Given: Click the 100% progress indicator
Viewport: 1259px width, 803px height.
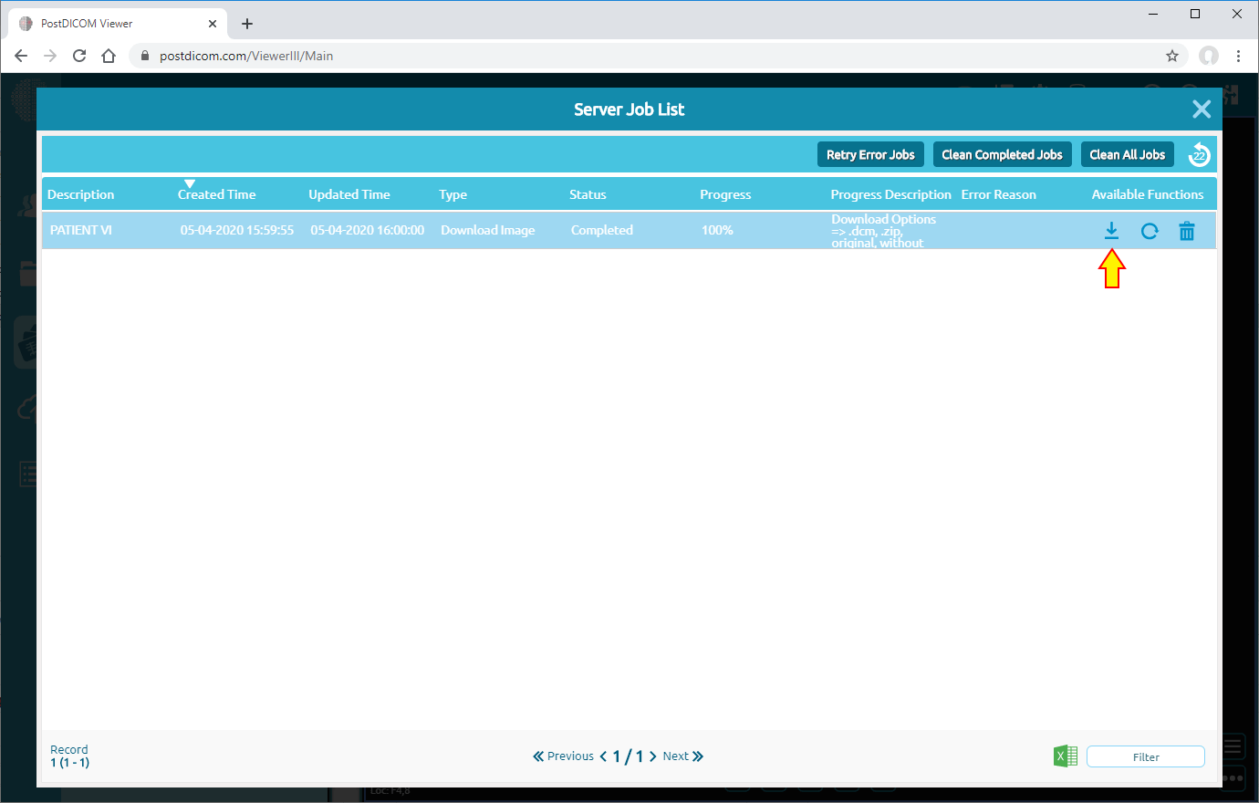Looking at the screenshot, I should click(717, 230).
